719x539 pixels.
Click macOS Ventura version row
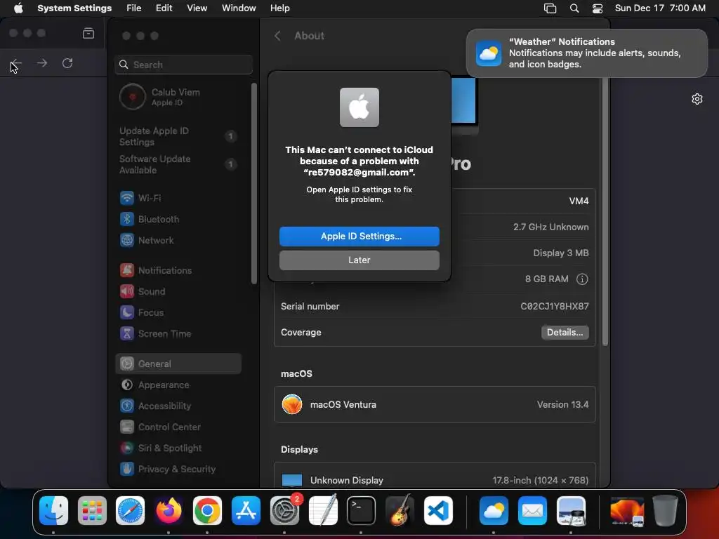point(435,405)
